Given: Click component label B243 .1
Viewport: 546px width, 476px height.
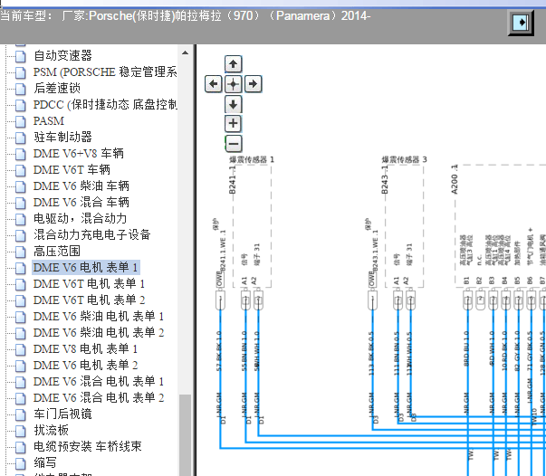Looking at the screenshot, I should pyautogui.click(x=385, y=179).
